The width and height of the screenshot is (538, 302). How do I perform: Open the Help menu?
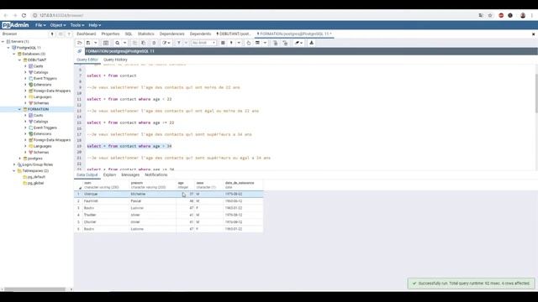coord(95,25)
